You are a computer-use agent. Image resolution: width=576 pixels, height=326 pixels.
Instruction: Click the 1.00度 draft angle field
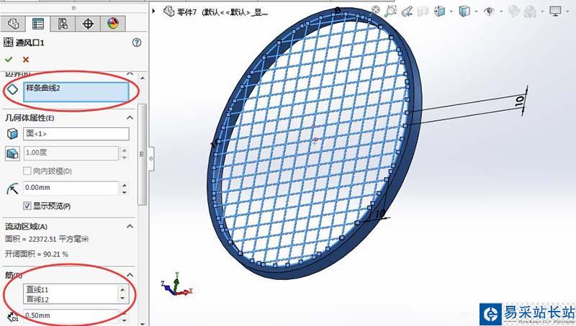[71, 153]
